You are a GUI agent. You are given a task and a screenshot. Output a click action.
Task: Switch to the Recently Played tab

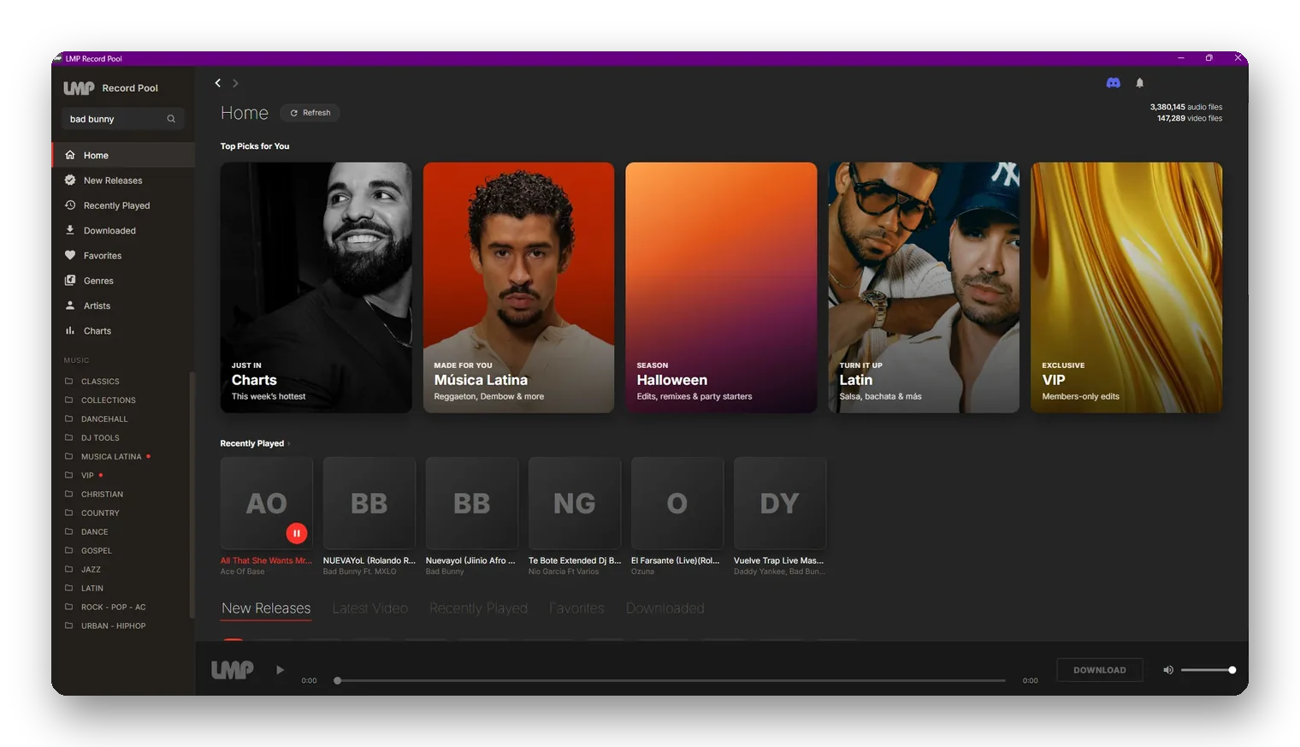pyautogui.click(x=478, y=608)
